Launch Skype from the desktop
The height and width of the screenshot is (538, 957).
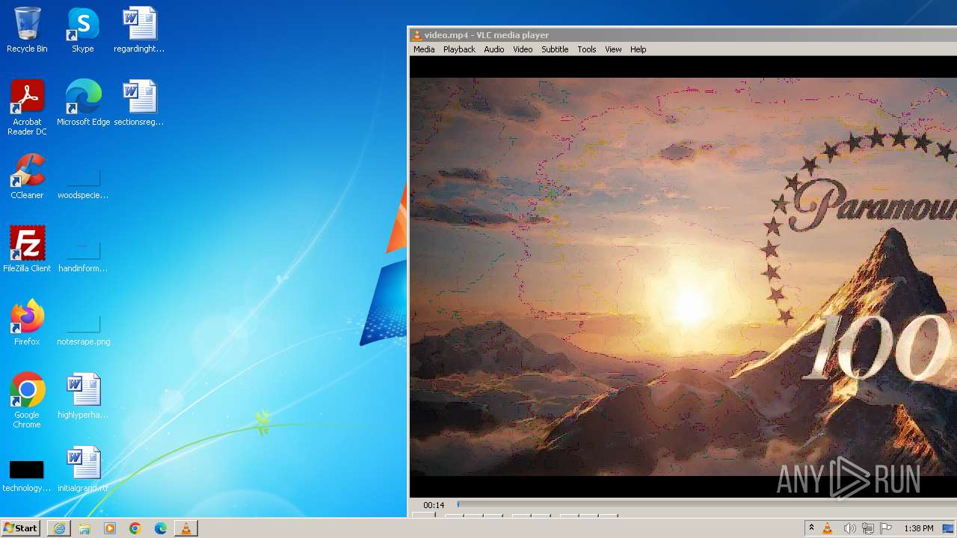[x=83, y=30]
